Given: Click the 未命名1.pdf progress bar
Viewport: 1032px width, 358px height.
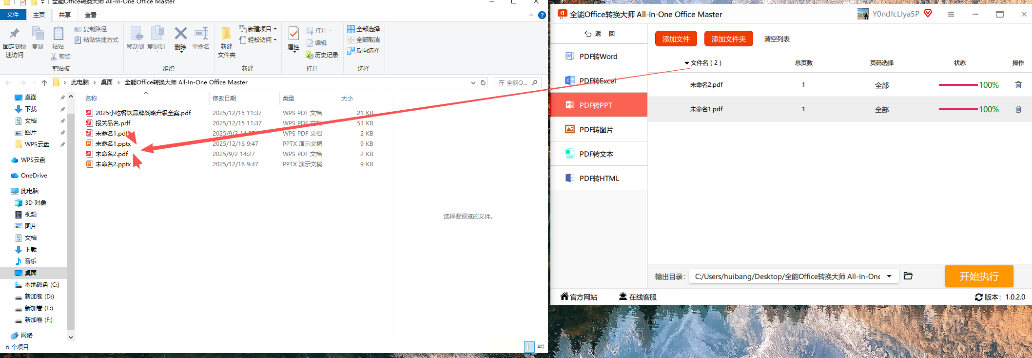Looking at the screenshot, I should click(958, 109).
